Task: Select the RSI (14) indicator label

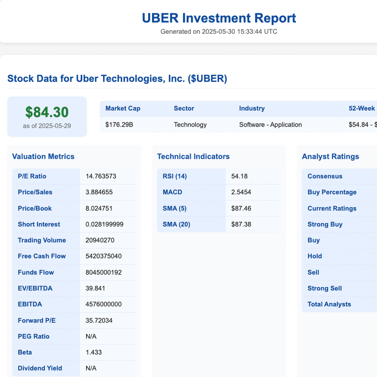Action: (x=175, y=176)
